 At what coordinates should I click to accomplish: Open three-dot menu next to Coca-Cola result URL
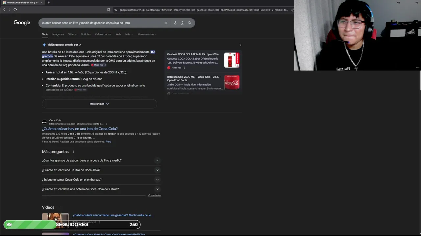click(x=106, y=124)
